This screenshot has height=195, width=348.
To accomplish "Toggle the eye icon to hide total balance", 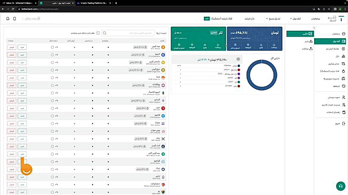I will click(x=238, y=59).
